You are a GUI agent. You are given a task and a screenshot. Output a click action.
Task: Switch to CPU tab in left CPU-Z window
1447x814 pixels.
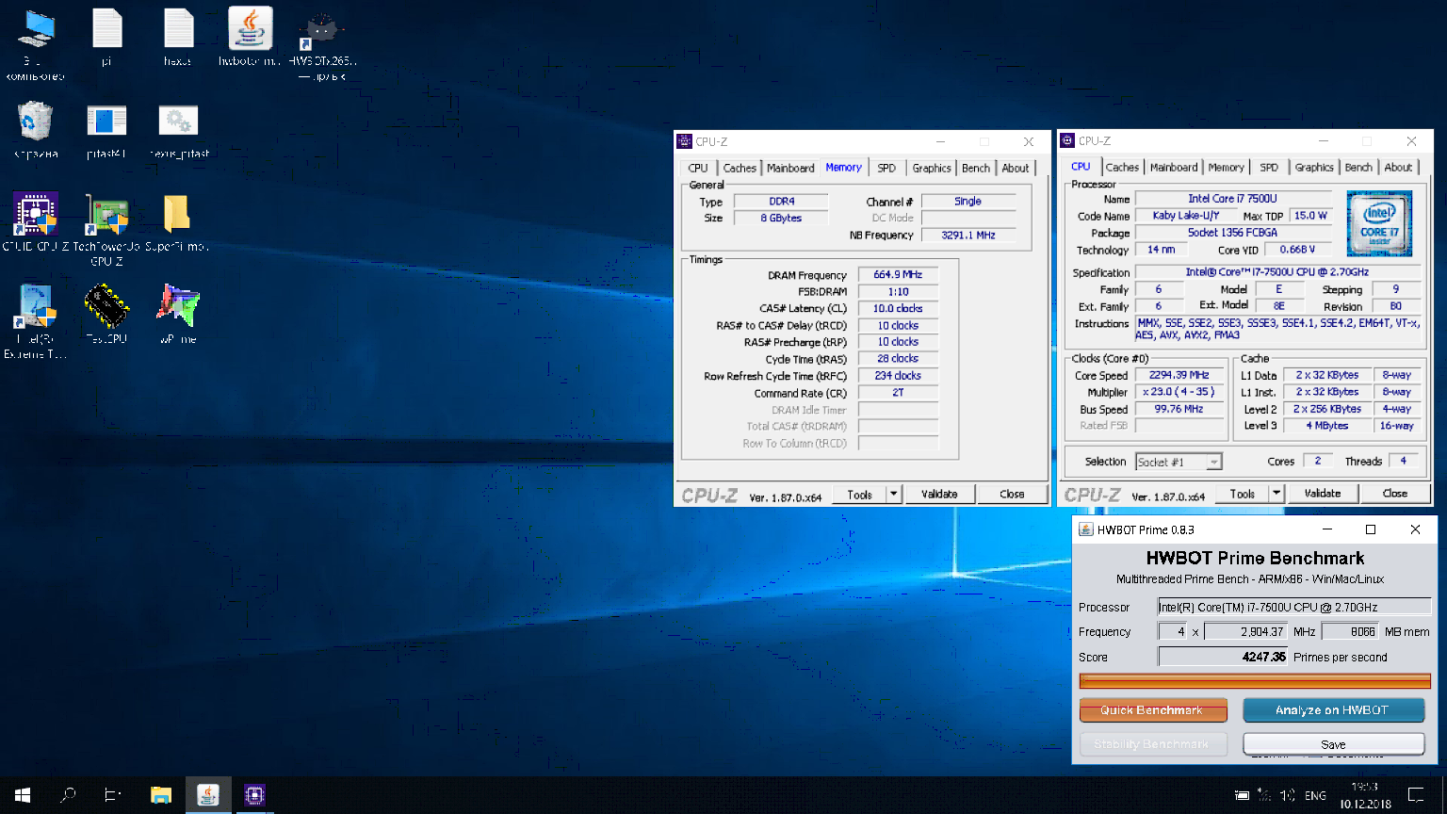[x=698, y=168]
